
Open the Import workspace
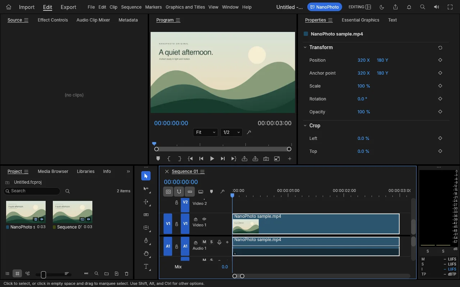[x=27, y=7]
